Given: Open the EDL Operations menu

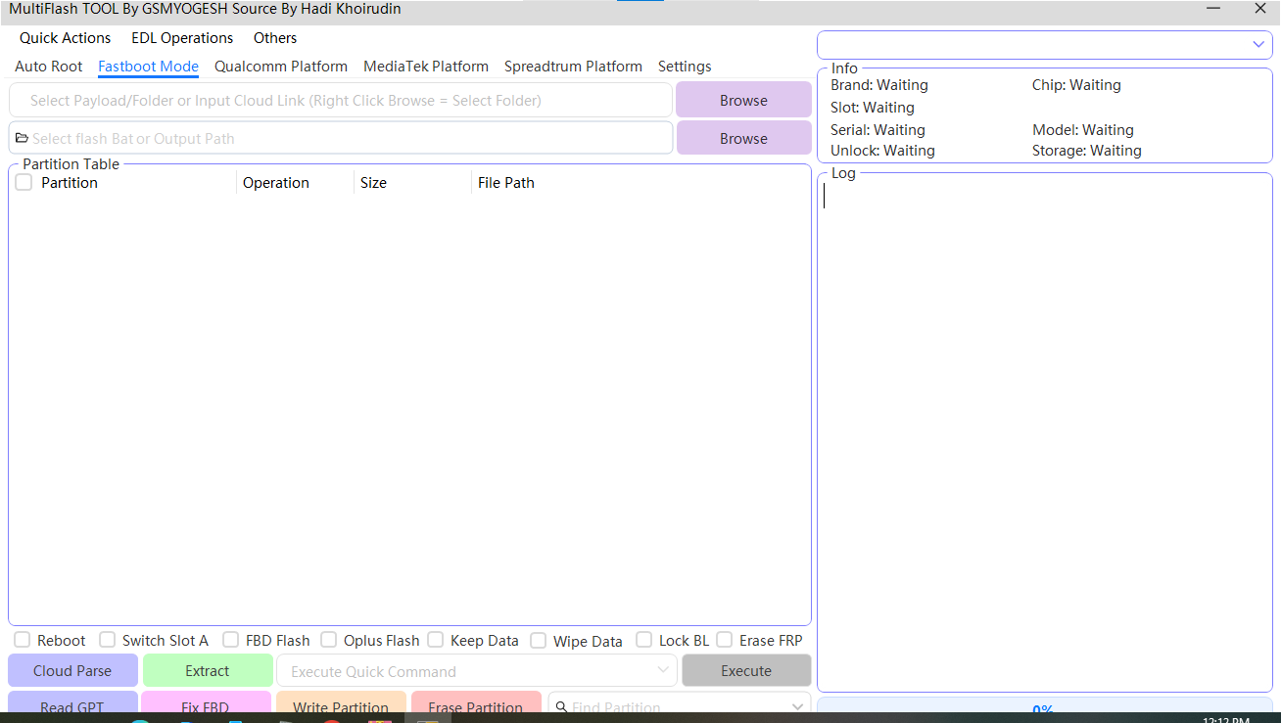Looking at the screenshot, I should [181, 37].
